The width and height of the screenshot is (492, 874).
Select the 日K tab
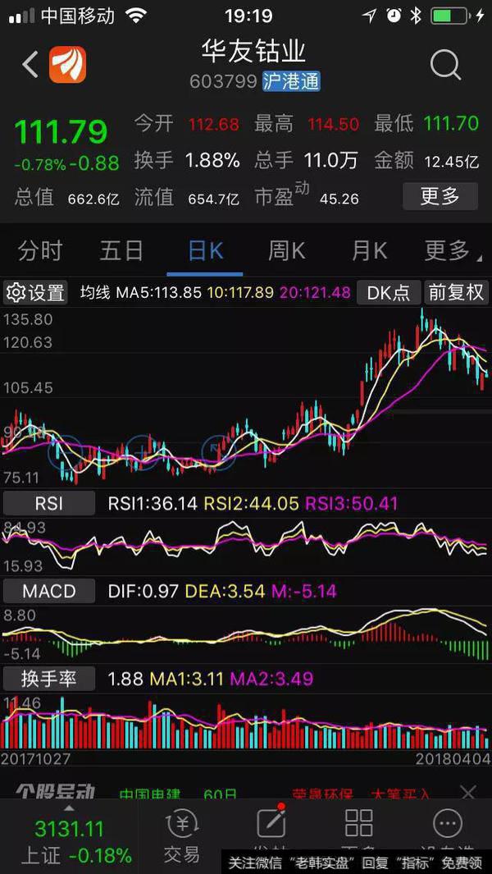coord(205,251)
